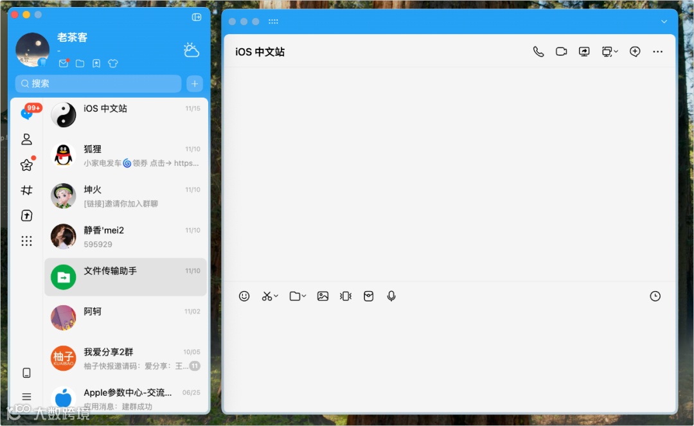The image size is (694, 426).
Task: Open the hamburger main menu in sidebar
Action: tap(26, 397)
